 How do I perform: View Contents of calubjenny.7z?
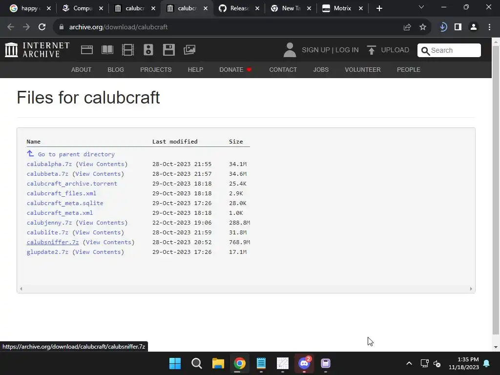tap(102, 223)
